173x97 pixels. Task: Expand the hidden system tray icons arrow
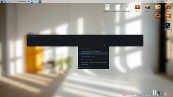157,2
